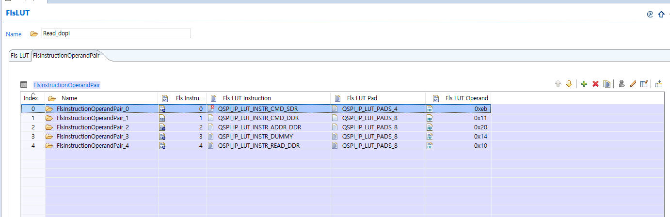
Task: Click the blue up-arrow parent icon
Action: pos(661,14)
